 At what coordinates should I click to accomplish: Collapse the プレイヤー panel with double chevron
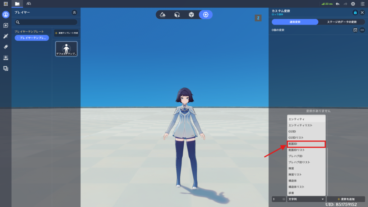pos(74,13)
